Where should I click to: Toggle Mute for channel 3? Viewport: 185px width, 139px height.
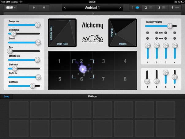point(165,38)
